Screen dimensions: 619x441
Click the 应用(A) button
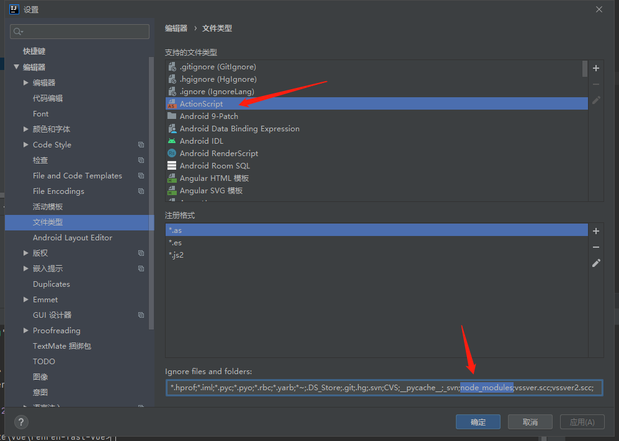tap(582, 422)
